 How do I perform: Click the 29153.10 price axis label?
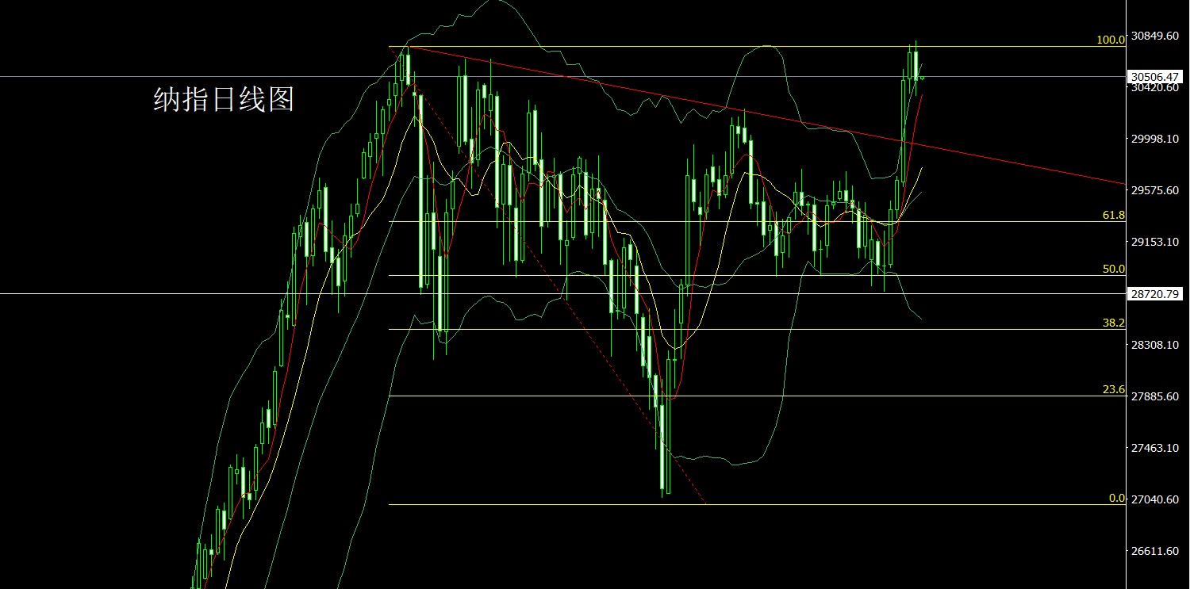tap(1155, 242)
